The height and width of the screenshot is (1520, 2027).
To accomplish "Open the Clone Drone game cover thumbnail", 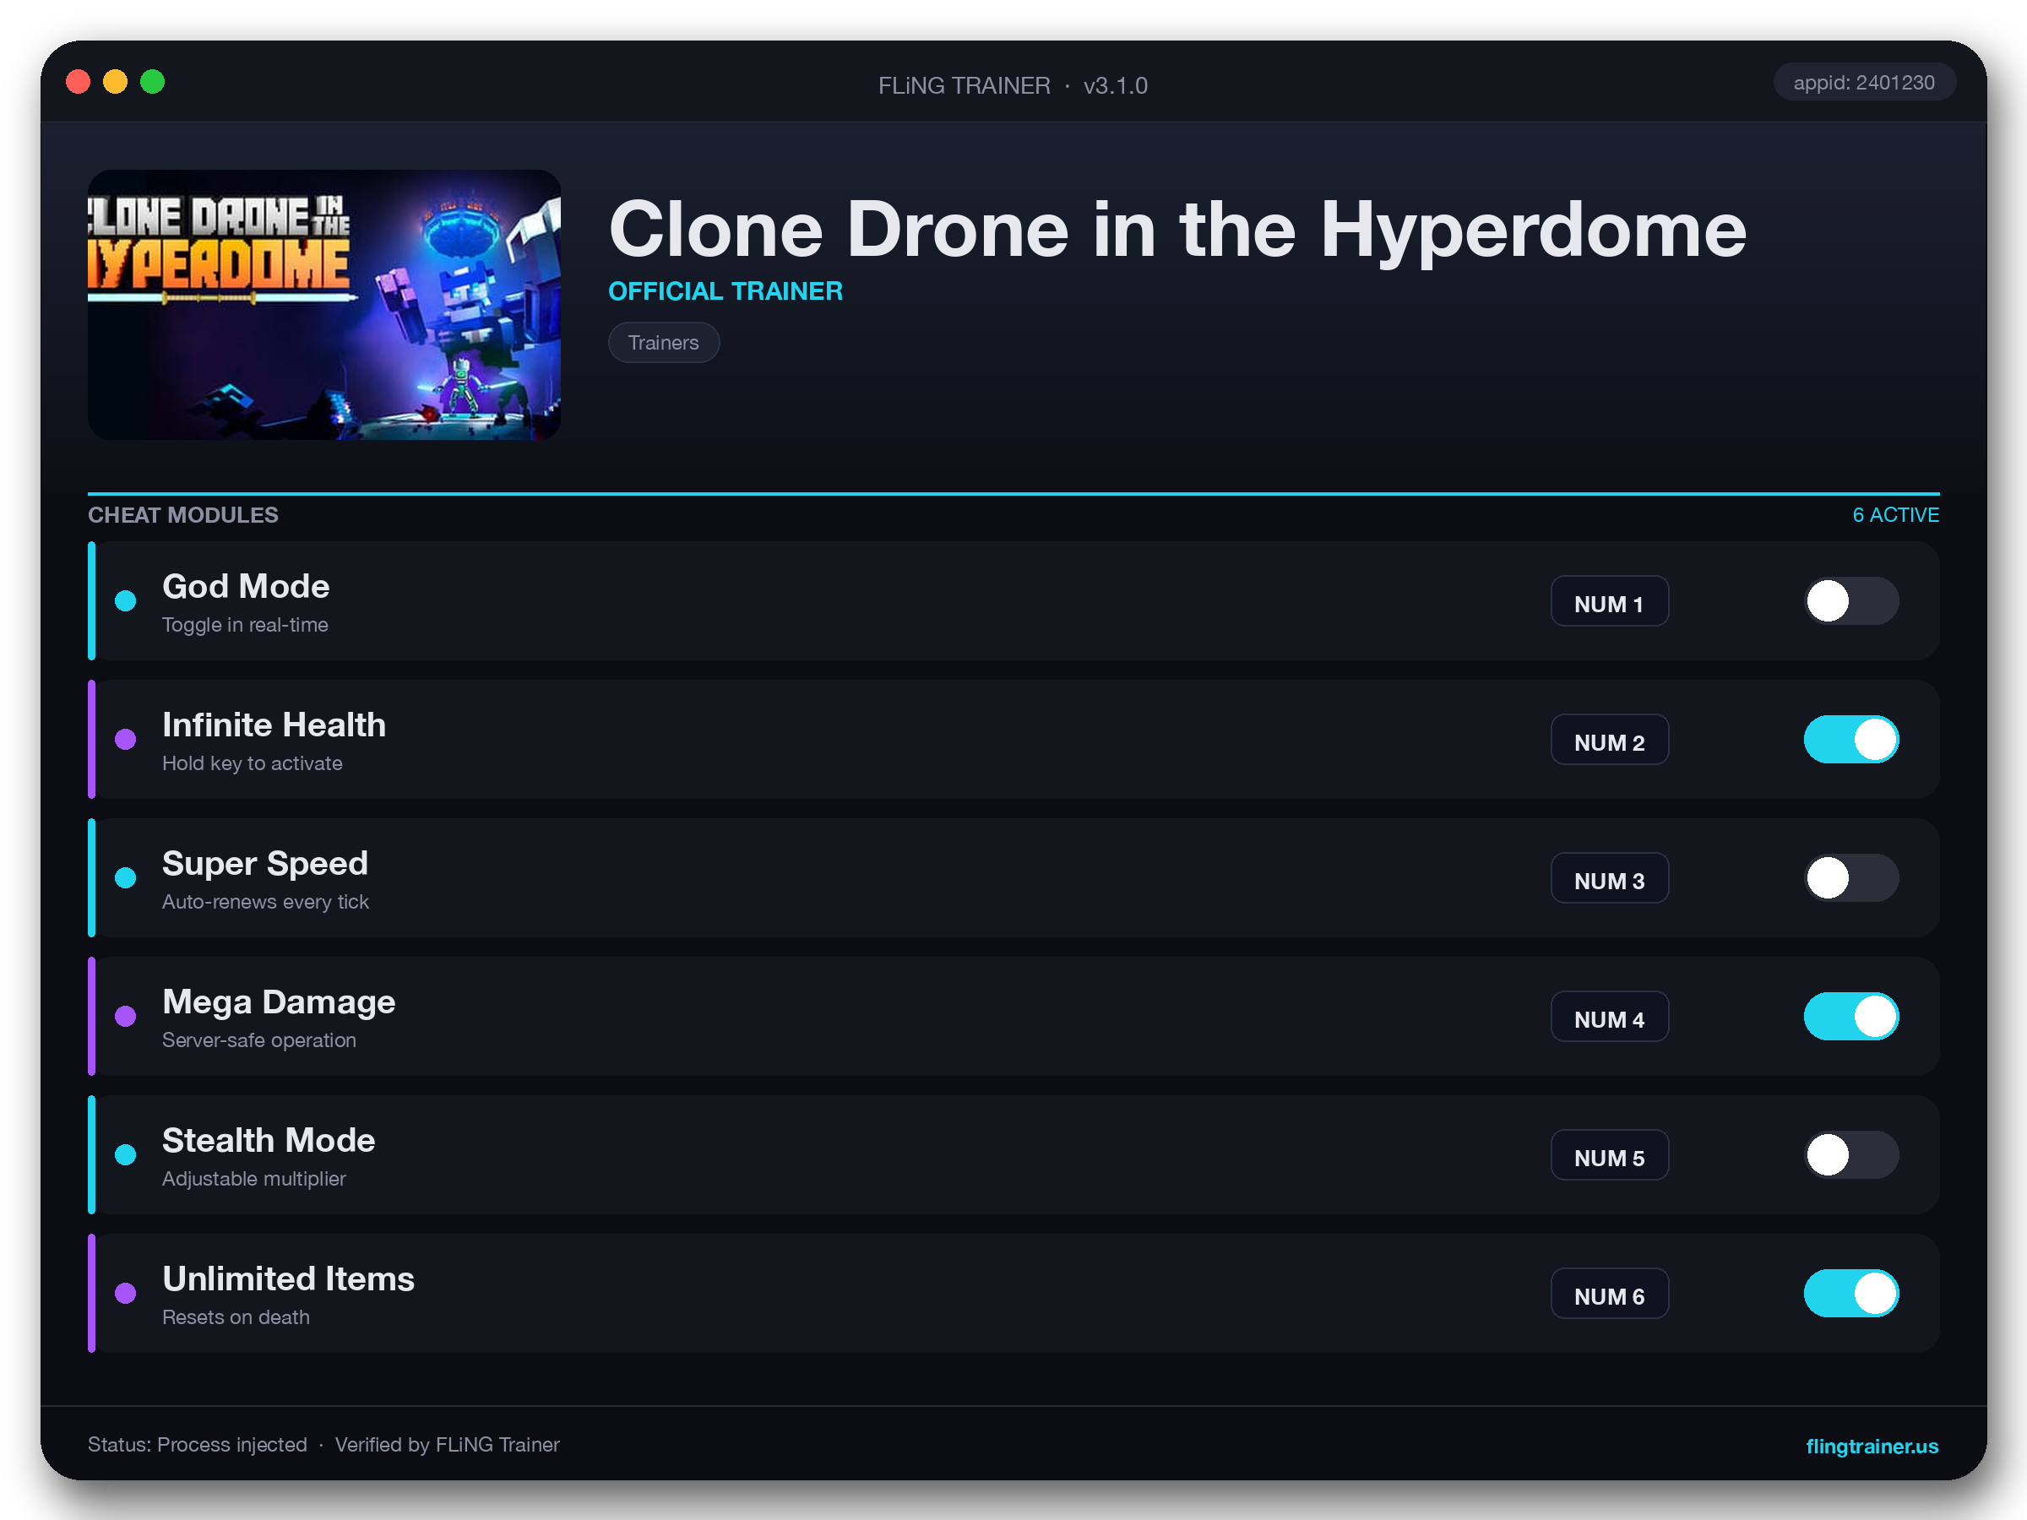I will click(323, 304).
